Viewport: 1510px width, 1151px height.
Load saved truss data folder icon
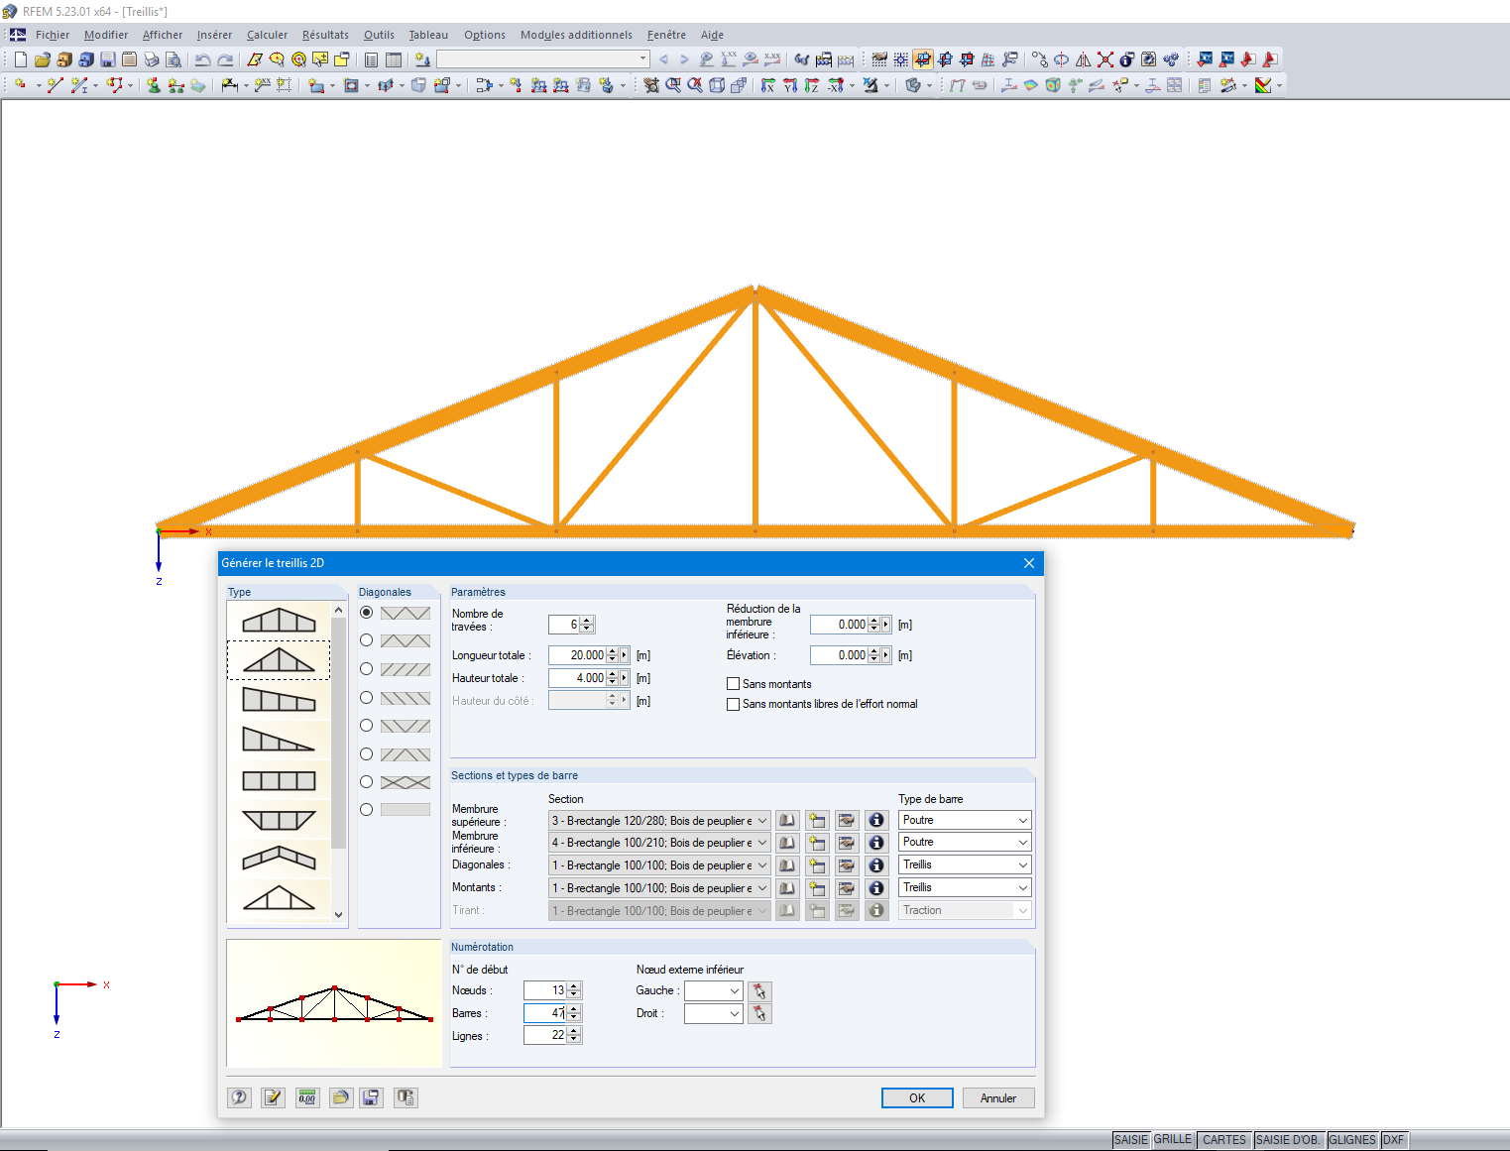click(x=341, y=1097)
